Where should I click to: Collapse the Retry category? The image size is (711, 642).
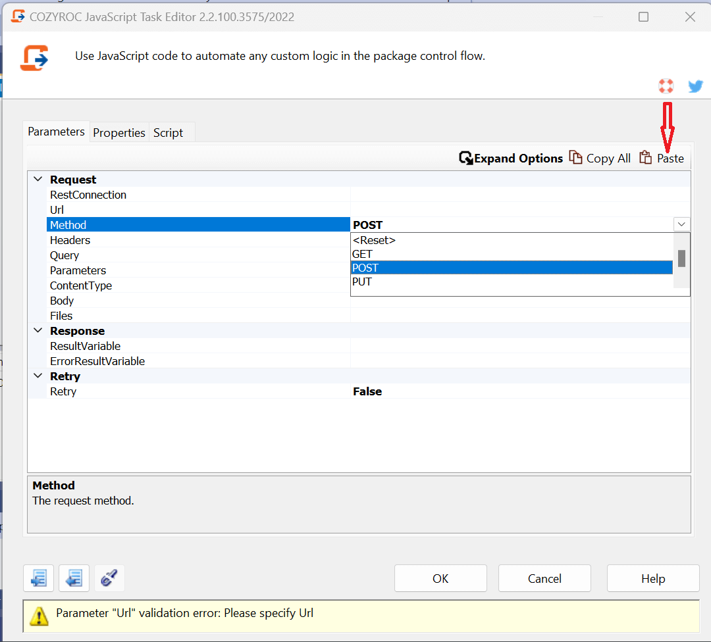click(x=38, y=376)
